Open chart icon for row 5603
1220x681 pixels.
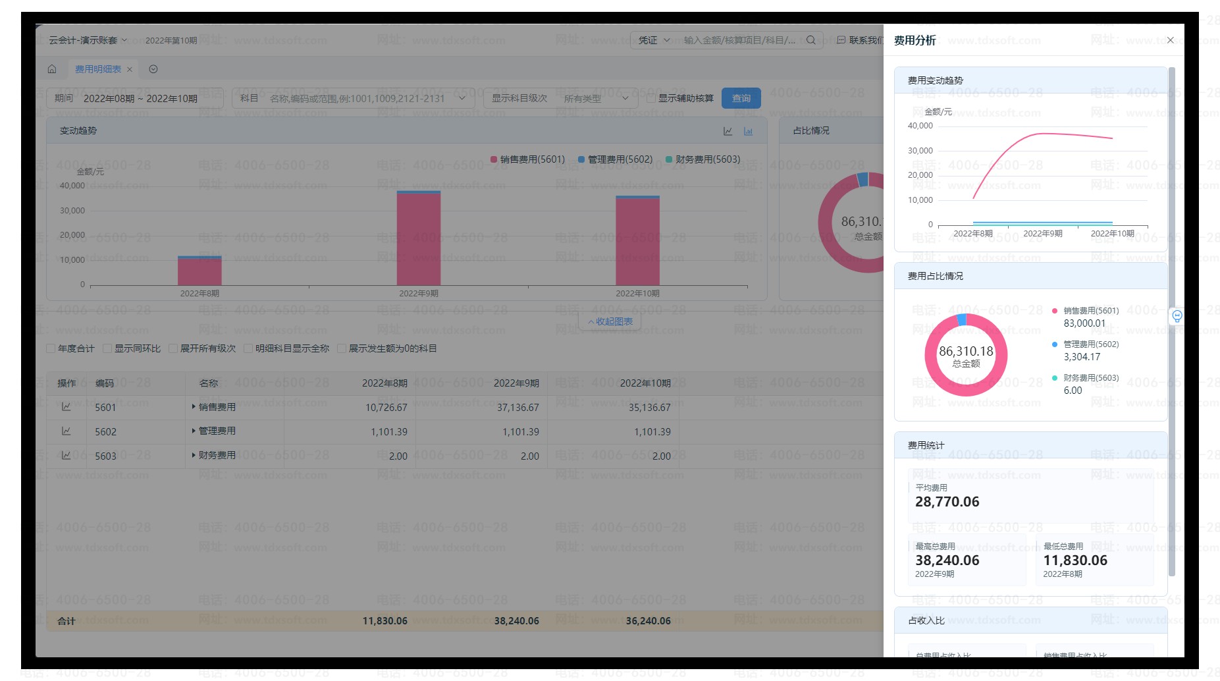[66, 456]
